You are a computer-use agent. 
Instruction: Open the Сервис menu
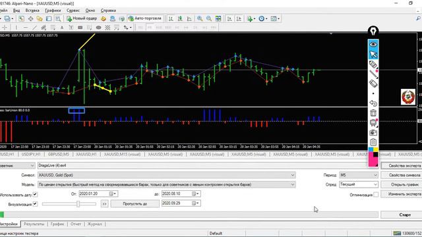point(73,11)
